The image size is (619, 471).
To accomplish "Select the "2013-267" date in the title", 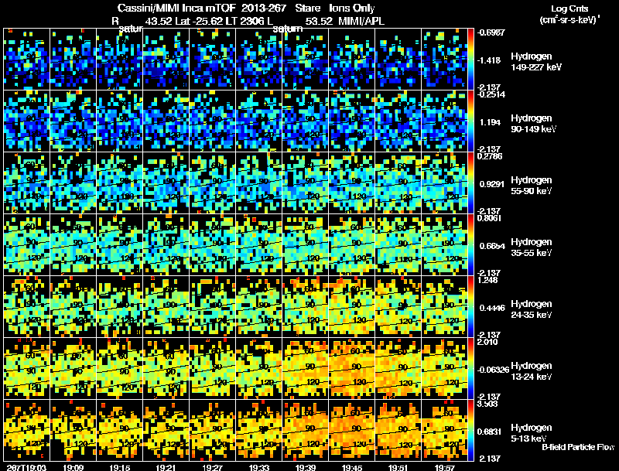I will coord(263,8).
